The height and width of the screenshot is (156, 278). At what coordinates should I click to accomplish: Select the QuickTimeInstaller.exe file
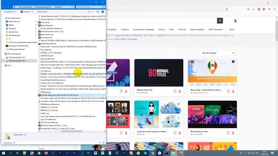click(x=49, y=122)
